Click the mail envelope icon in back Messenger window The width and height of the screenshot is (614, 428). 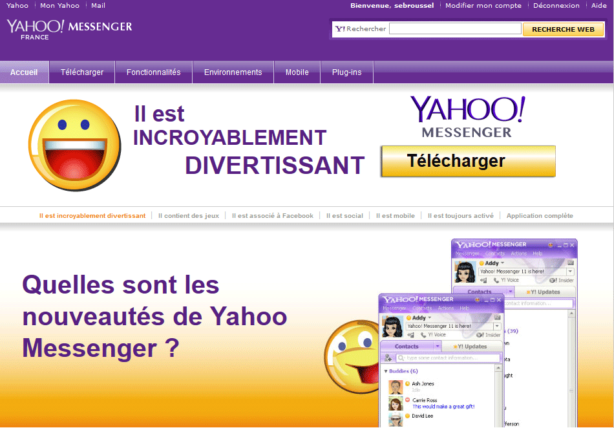[x=571, y=262]
